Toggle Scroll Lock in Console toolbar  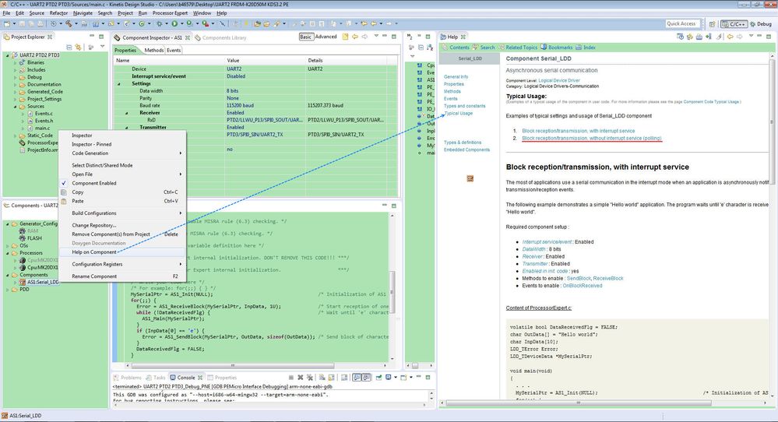331,378
